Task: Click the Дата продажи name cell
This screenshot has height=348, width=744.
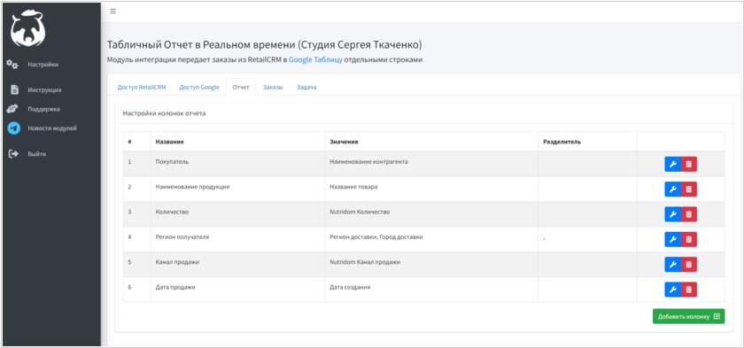Action: [x=237, y=290]
